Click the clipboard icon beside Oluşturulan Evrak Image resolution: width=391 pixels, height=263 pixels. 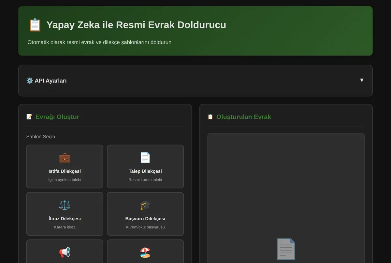click(210, 117)
